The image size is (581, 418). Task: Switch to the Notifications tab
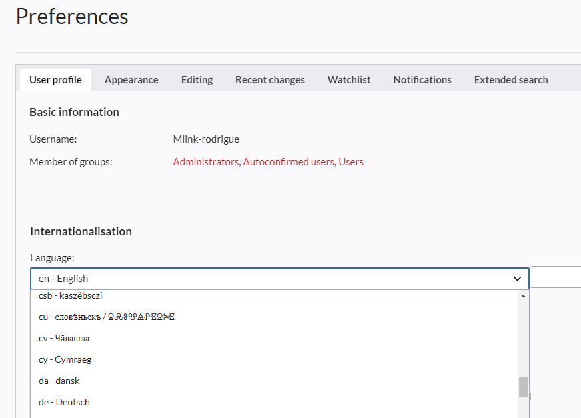tap(422, 80)
